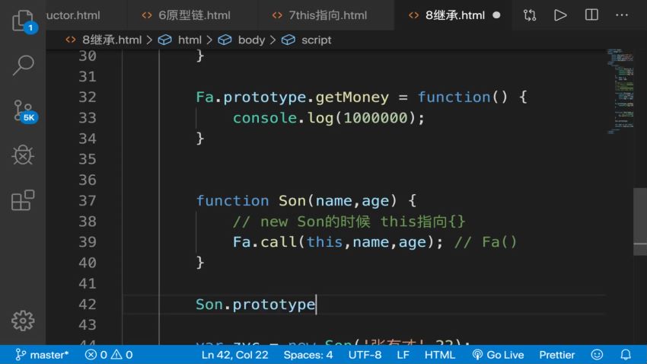Click the feedback smiley icon in status bar
This screenshot has width=647, height=364.
pyautogui.click(x=598, y=355)
